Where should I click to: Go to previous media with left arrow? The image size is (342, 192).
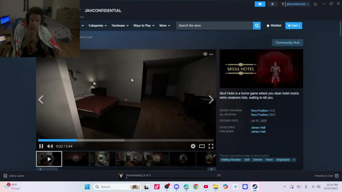pos(41,99)
